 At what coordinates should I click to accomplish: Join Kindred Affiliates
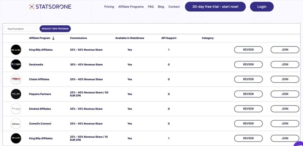tap(285, 109)
